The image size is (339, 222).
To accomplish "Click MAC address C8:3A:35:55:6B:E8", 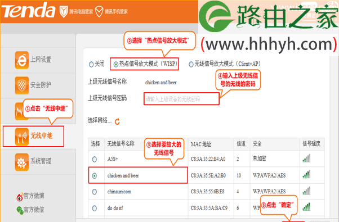I will [x=207, y=191].
